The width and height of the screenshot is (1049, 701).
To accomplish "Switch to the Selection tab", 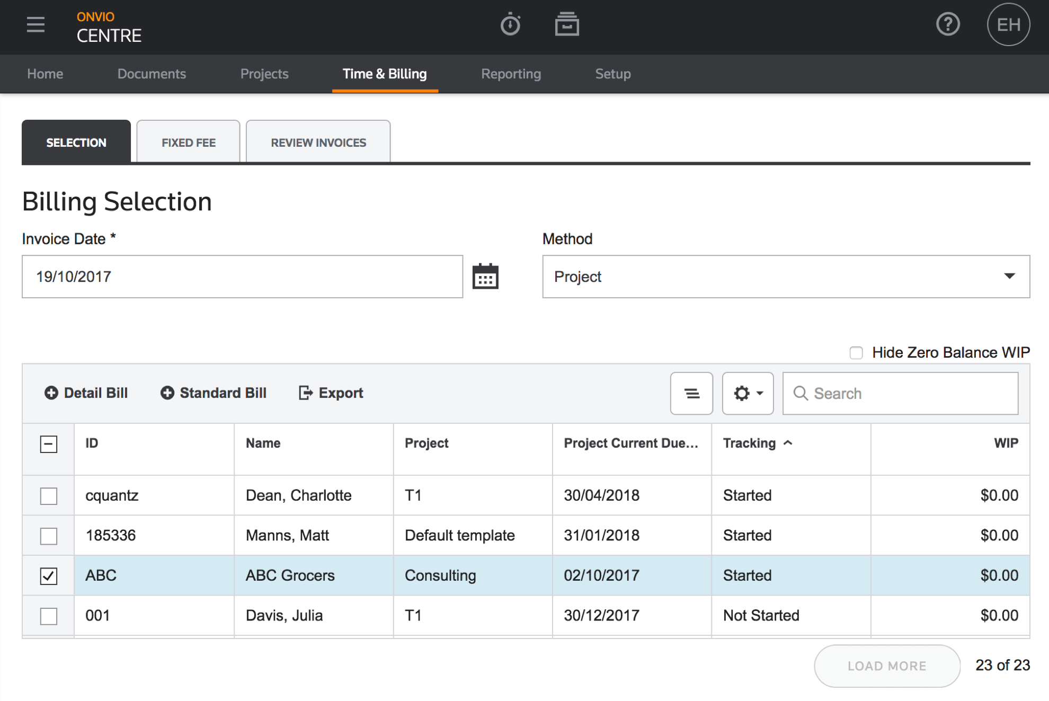I will [76, 141].
